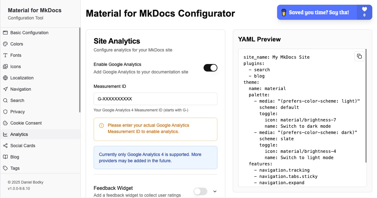Click the heart like button with counter
The height and width of the screenshot is (198, 377).
364,12
